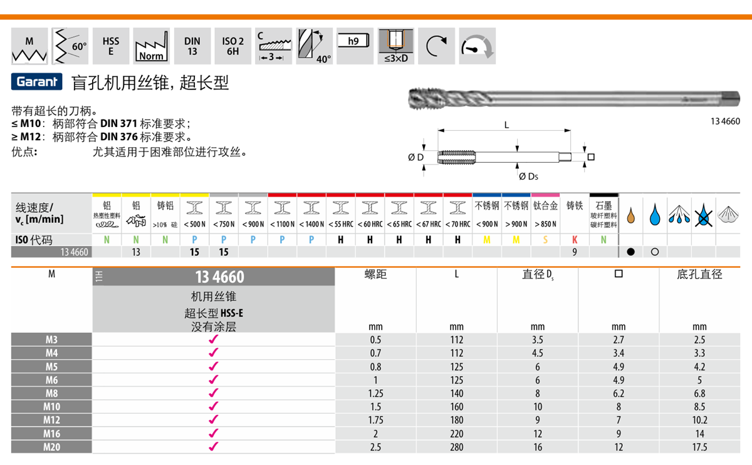The width and height of the screenshot is (752, 465).
Task: Click the 螺距 column header
Action: tap(376, 275)
